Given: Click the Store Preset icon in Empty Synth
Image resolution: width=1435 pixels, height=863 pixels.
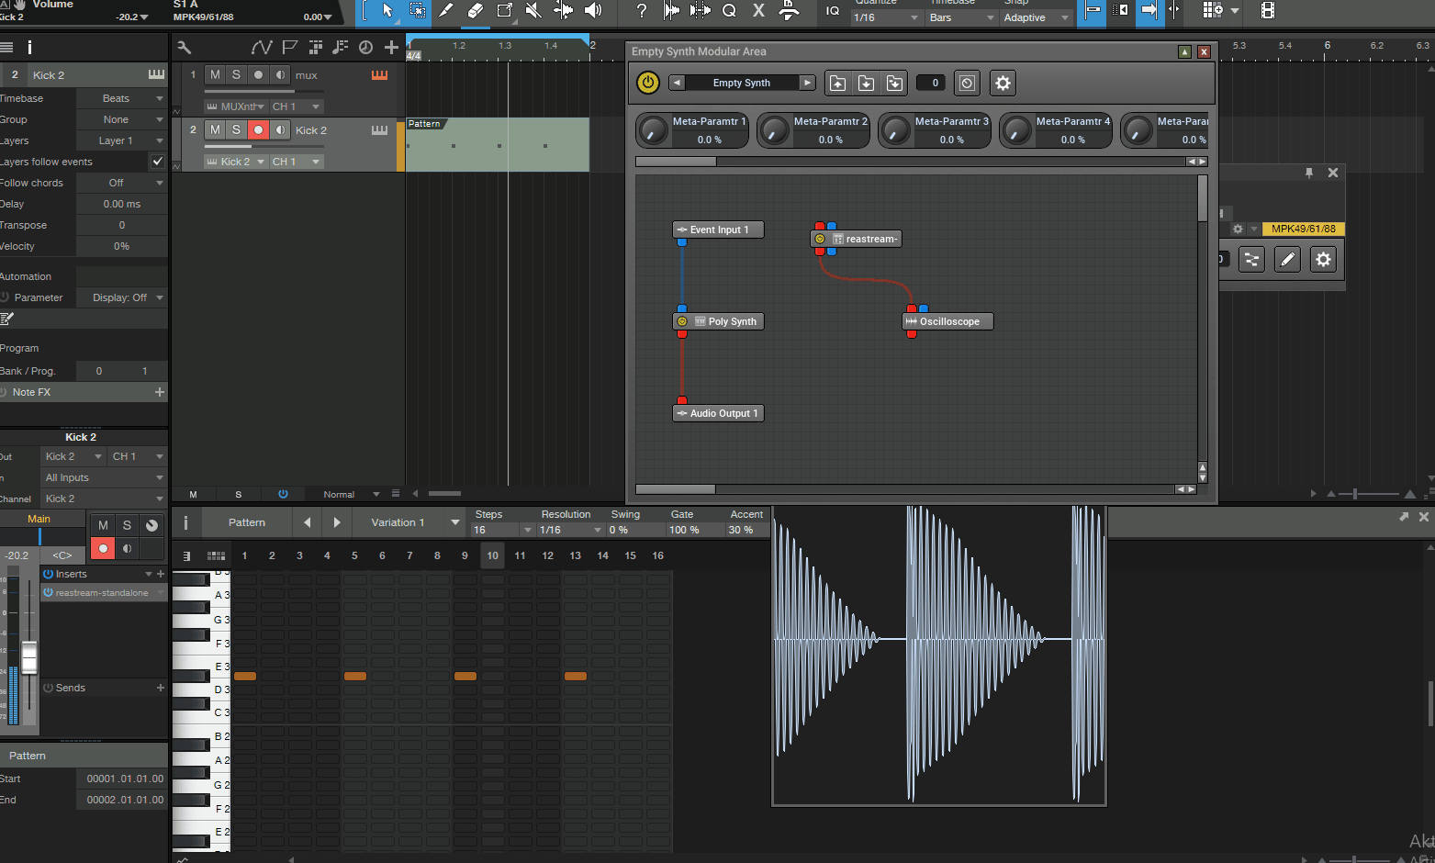Looking at the screenshot, I should point(866,83).
